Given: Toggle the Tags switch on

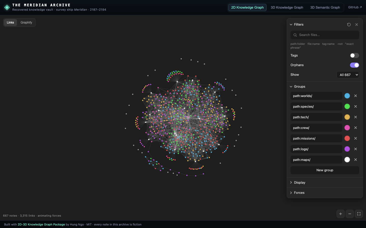Looking at the screenshot, I should click(354, 55).
